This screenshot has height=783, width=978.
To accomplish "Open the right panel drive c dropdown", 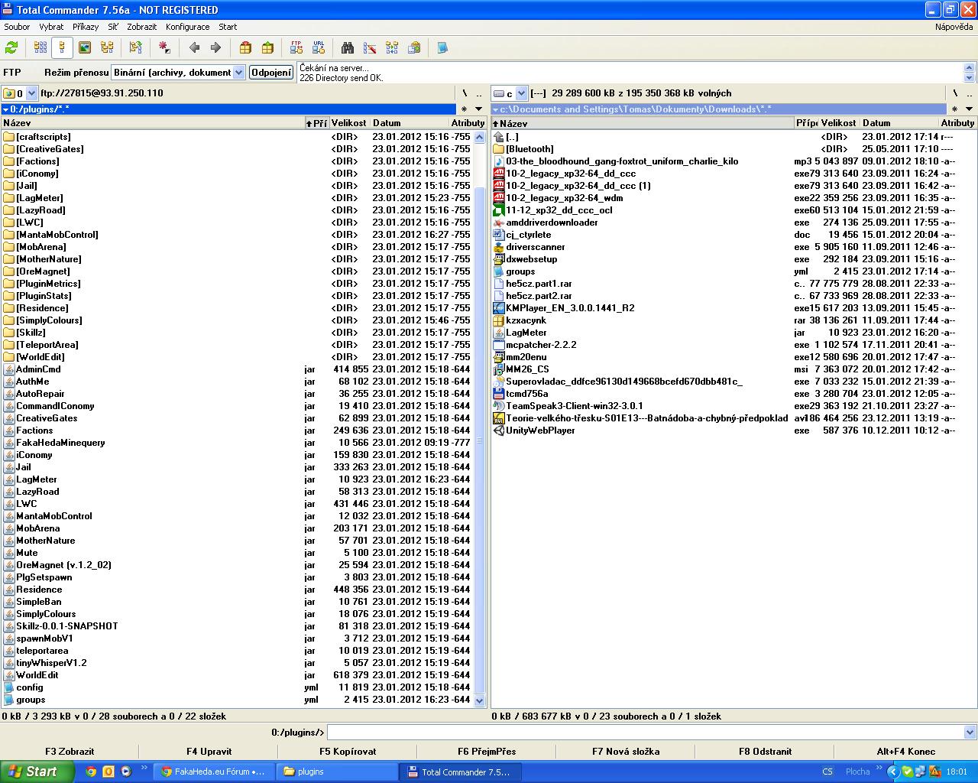I will coord(522,93).
